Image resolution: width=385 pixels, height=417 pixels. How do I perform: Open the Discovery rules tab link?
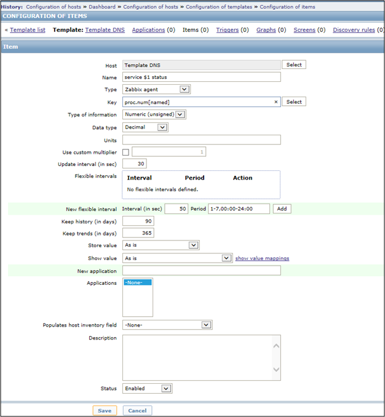click(354, 30)
